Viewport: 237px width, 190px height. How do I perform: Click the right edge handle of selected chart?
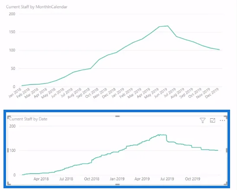(227, 150)
